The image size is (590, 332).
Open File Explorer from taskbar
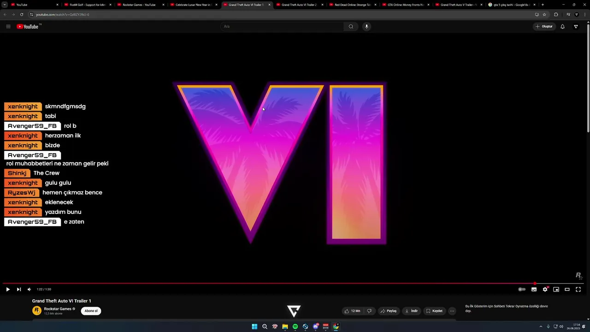coord(285,326)
